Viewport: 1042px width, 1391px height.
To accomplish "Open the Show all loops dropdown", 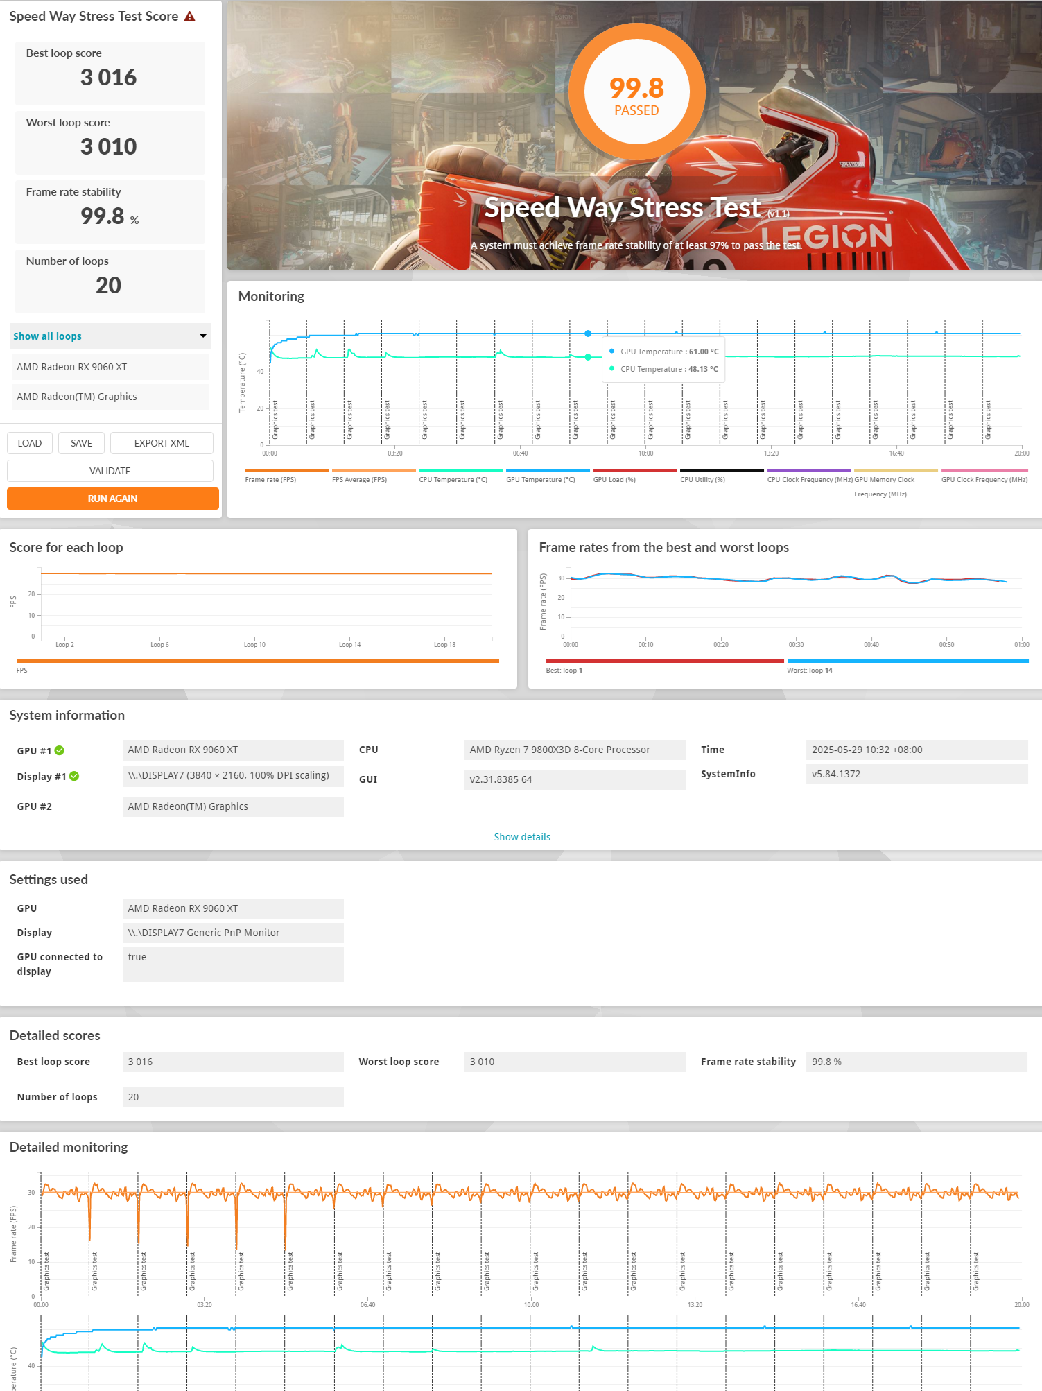I will point(110,336).
